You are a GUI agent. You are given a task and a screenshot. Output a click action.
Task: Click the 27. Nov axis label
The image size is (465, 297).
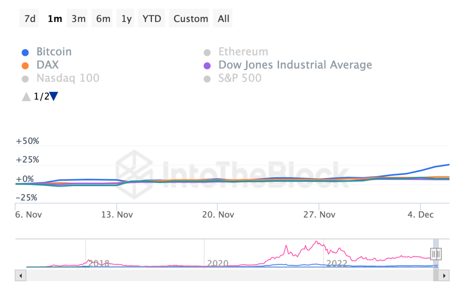319,215
